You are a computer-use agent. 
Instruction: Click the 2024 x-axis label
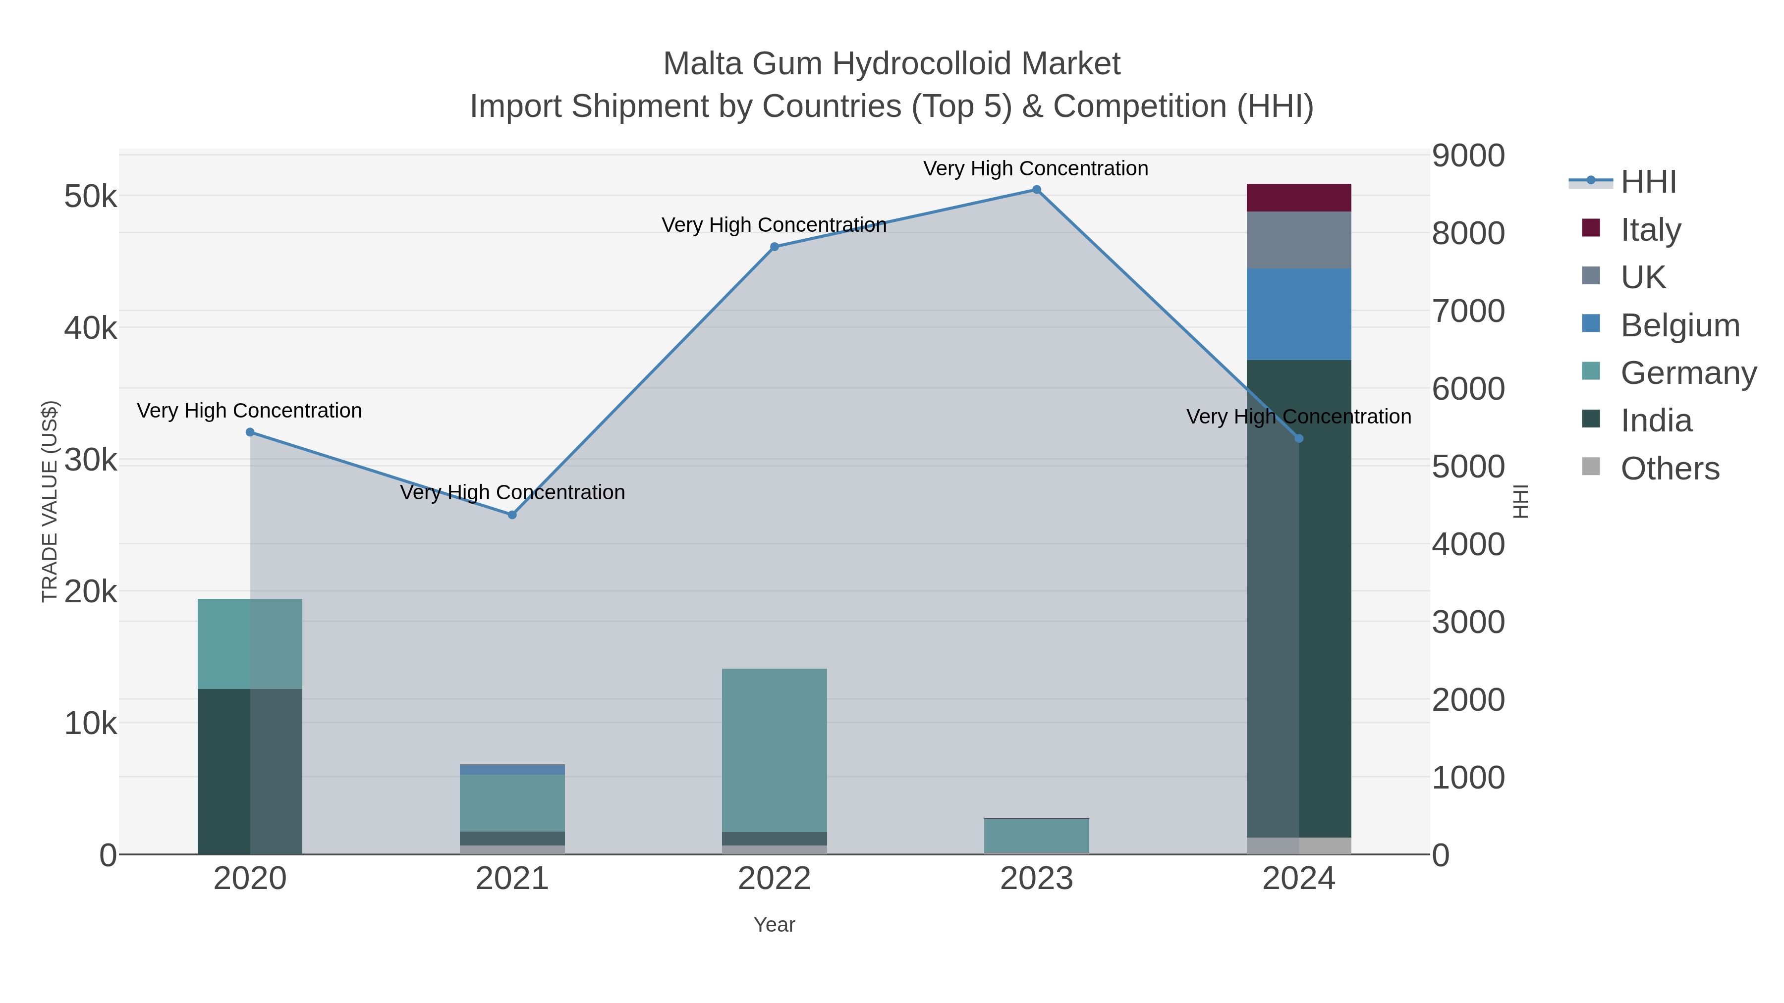pos(1298,879)
